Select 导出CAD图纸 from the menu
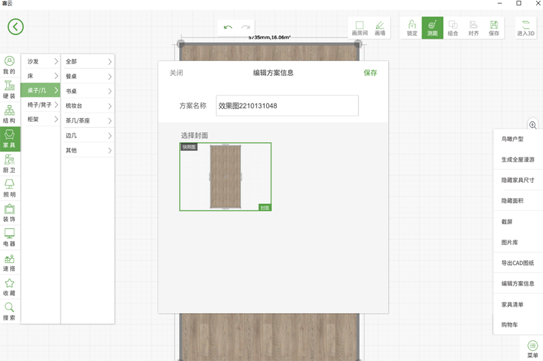This screenshot has height=361, width=543. coord(518,263)
